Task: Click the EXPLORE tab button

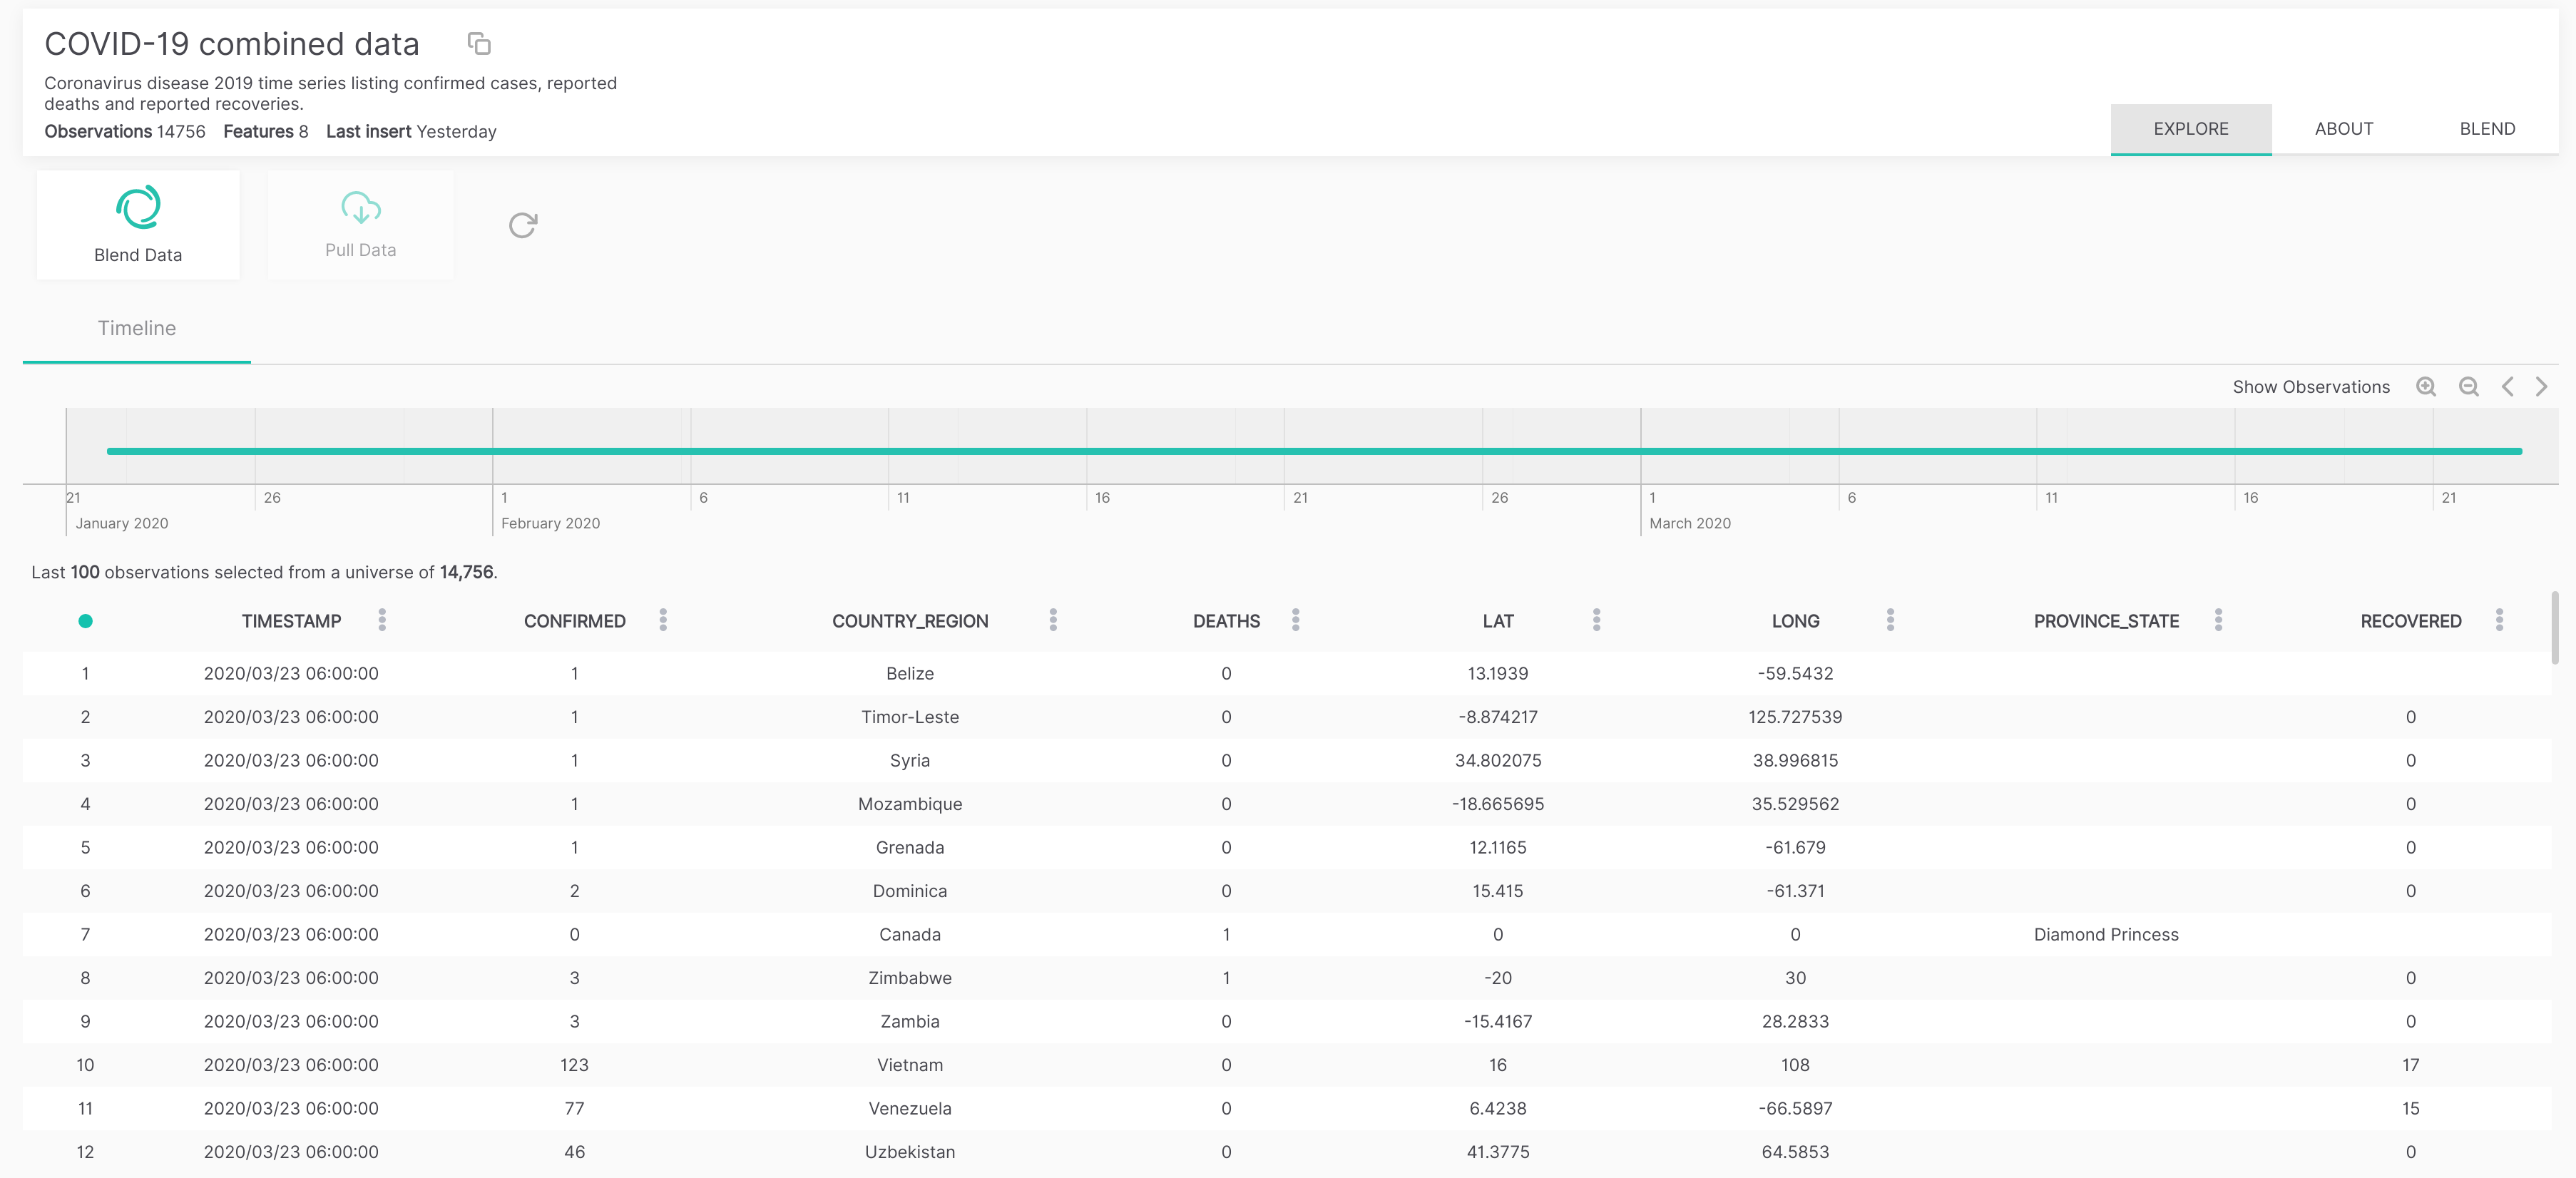Action: [2190, 129]
